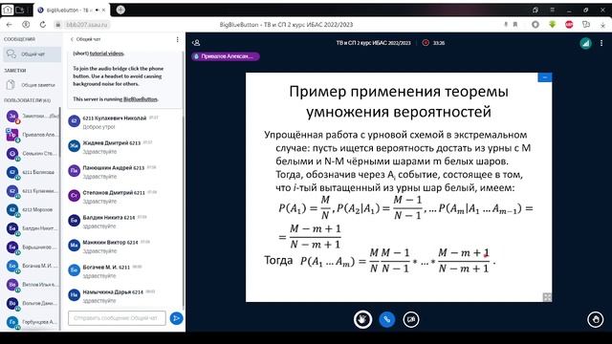
Task: Hide chat with the back chevron
Action: 72,39
